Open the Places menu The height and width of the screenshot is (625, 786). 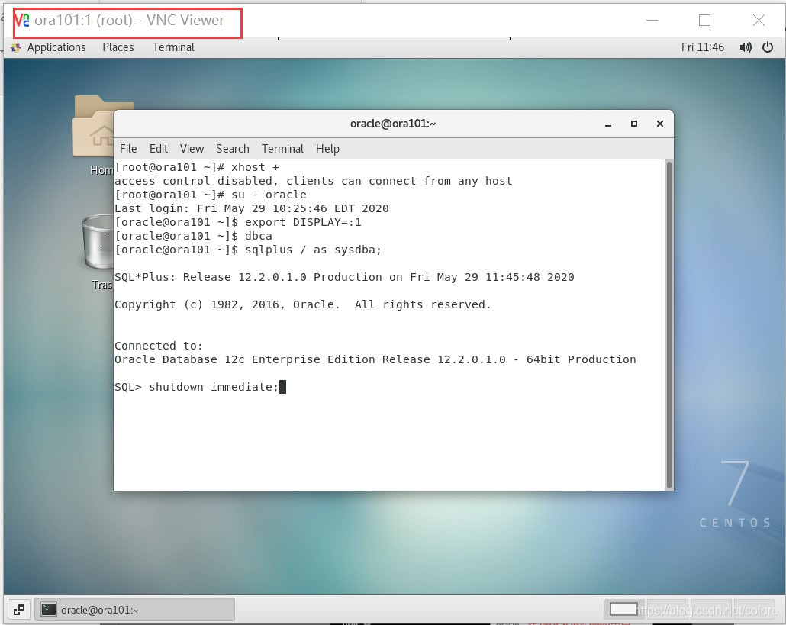point(118,47)
